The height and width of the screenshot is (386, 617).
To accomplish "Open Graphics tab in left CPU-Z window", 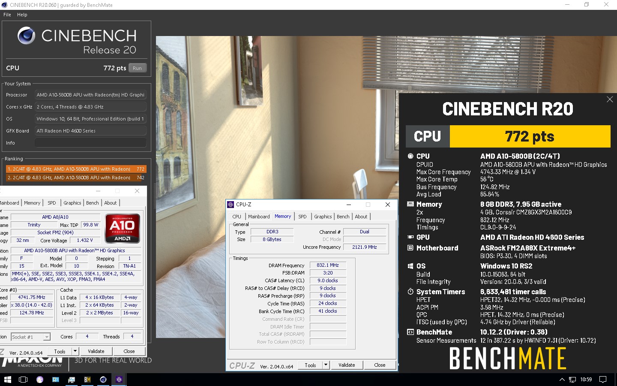I will (x=72, y=203).
